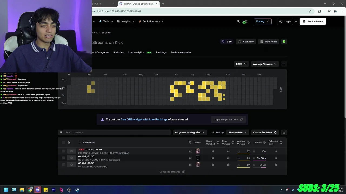Open File Explorer from the taskbar
Image resolution: width=346 pixels, height=194 pixels.
pyautogui.click(x=22, y=190)
